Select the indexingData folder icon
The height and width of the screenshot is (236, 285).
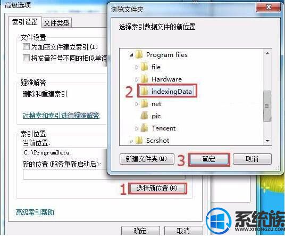pos(145,91)
